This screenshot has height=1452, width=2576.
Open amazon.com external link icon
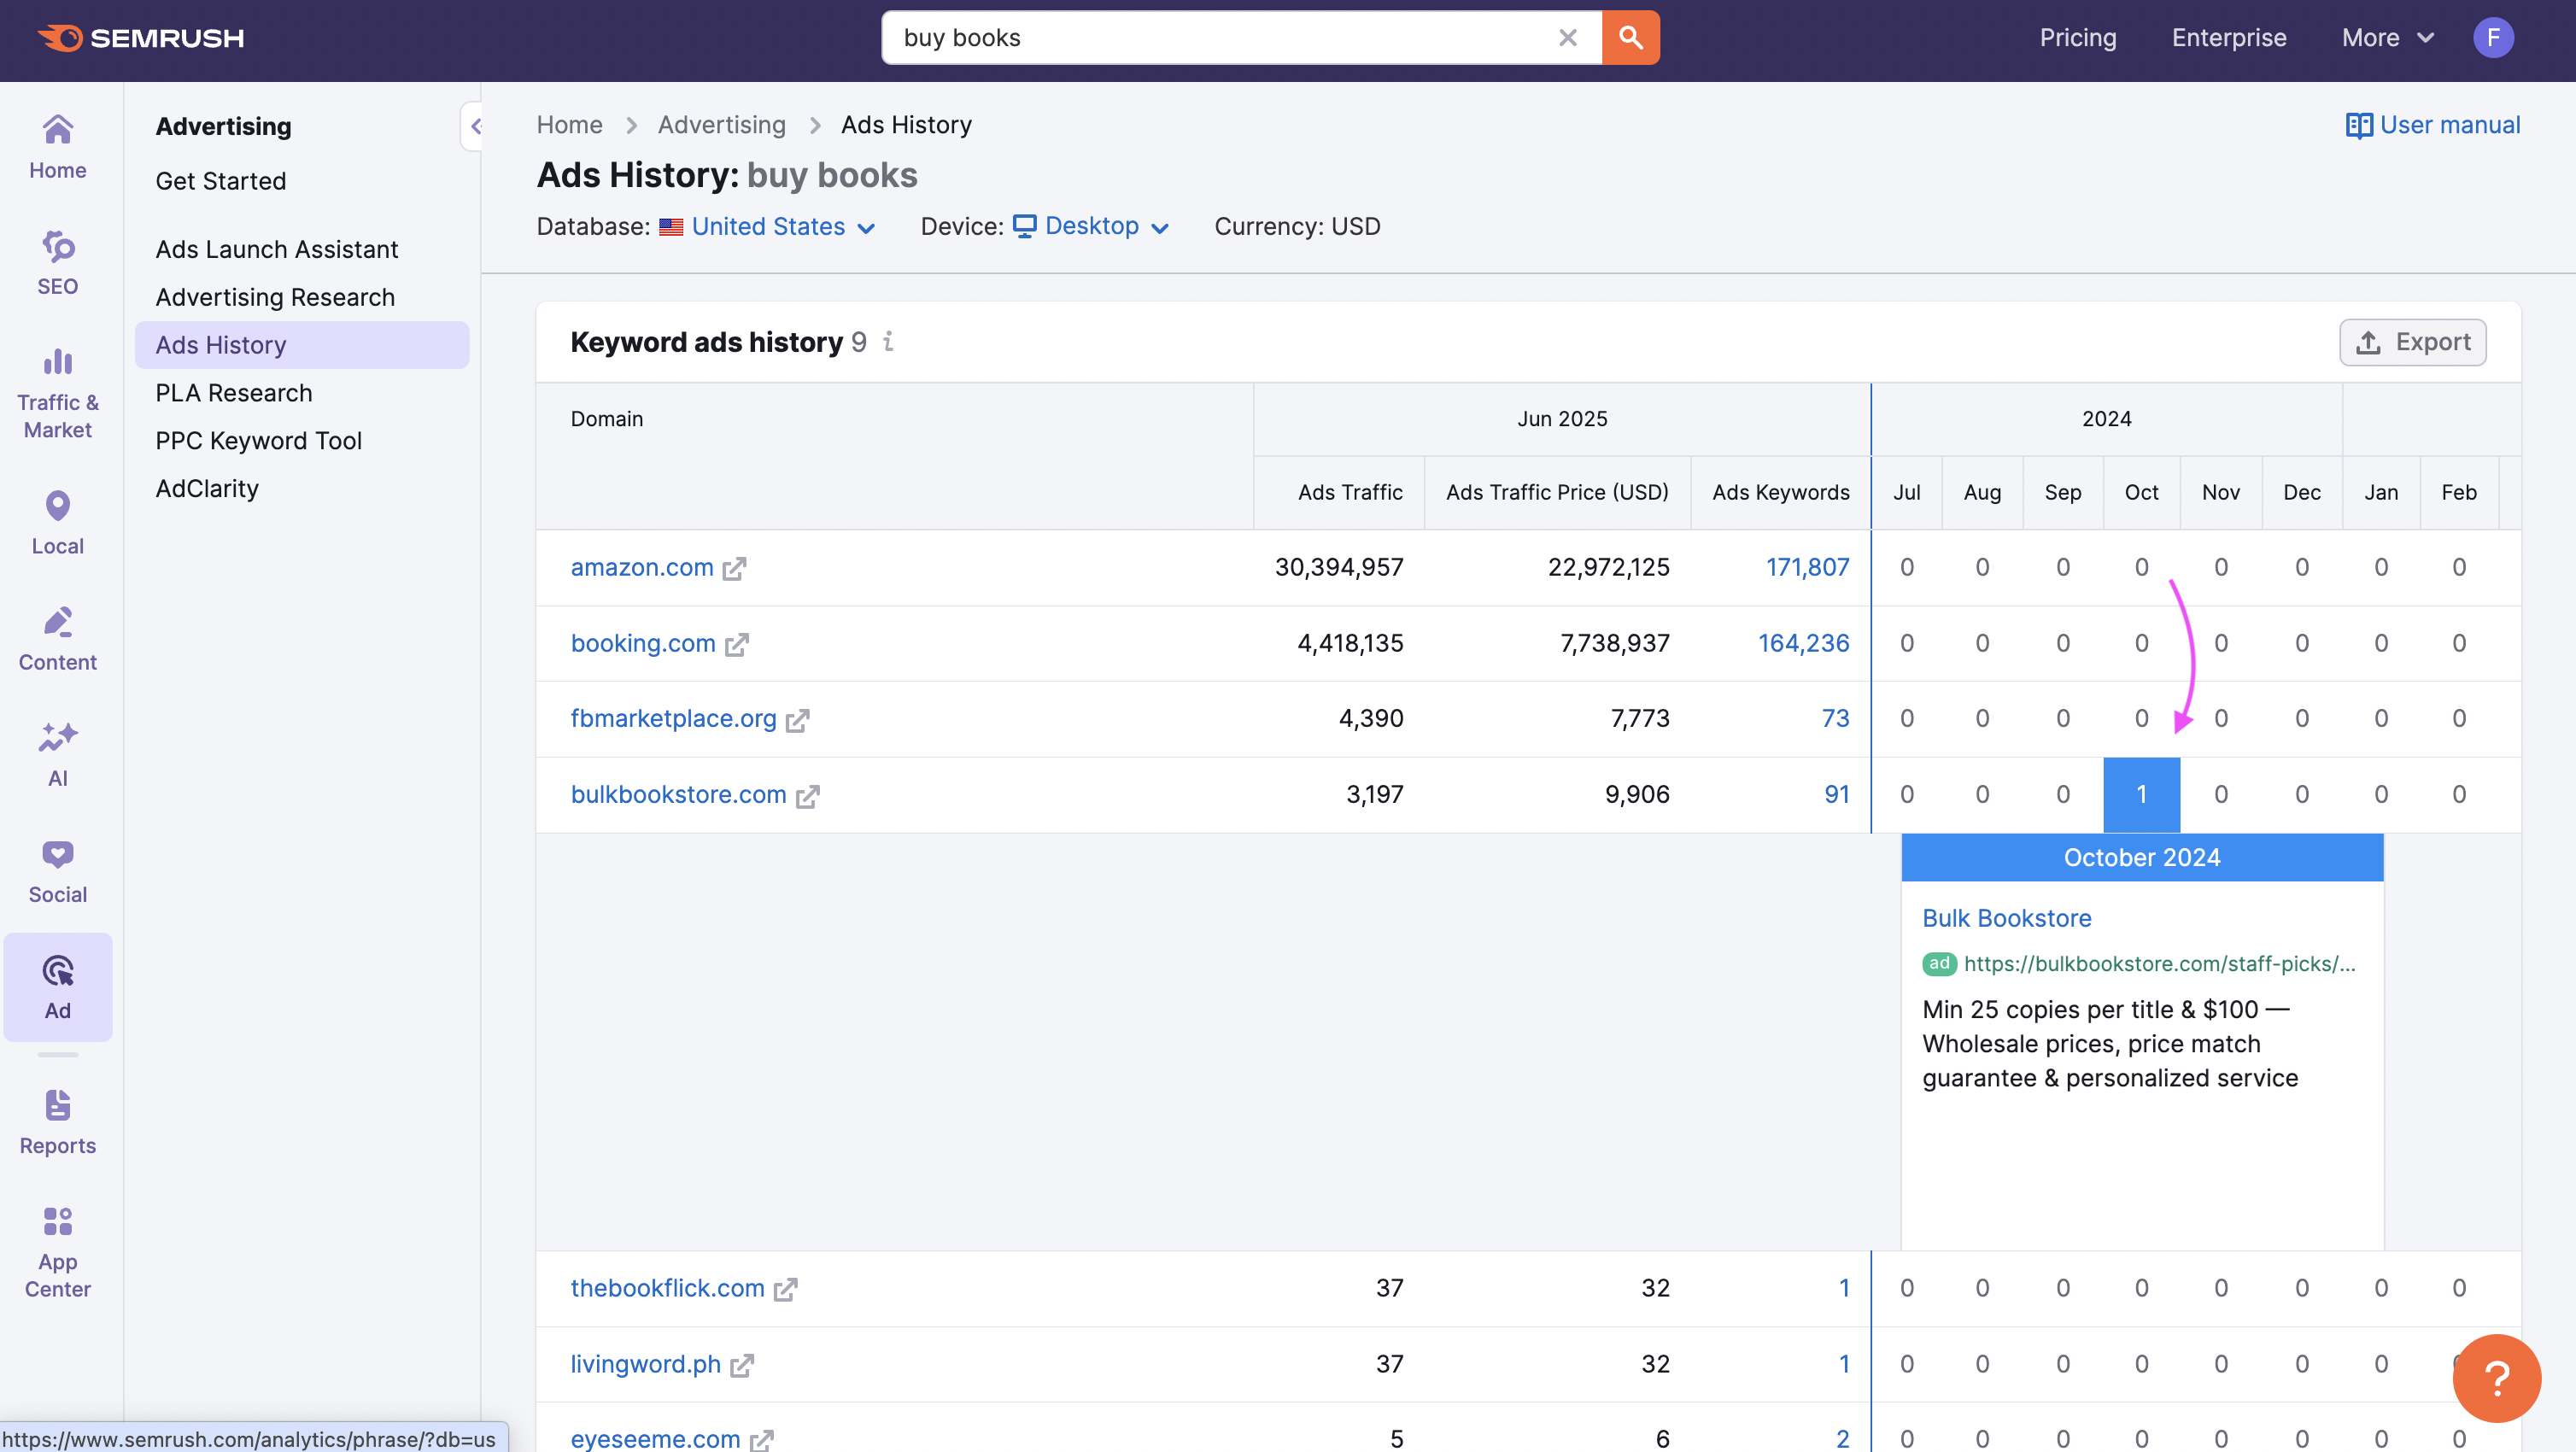pos(735,568)
